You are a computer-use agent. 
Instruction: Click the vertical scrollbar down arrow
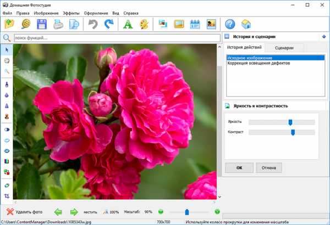(x=219, y=197)
